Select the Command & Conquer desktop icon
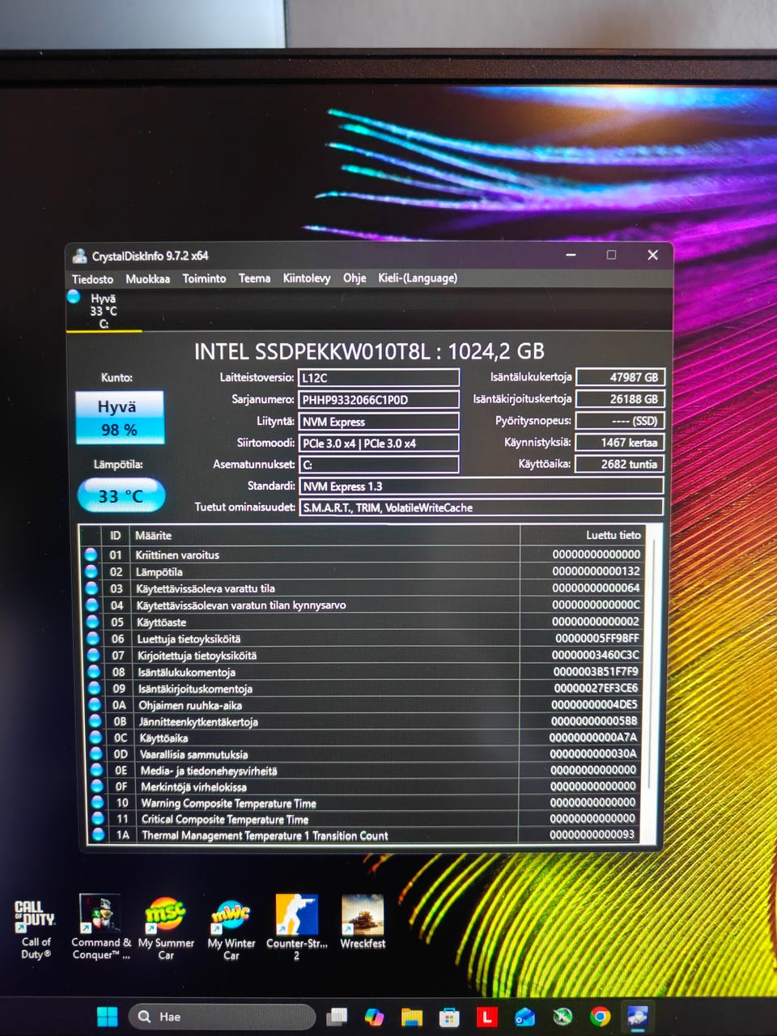 (x=100, y=915)
